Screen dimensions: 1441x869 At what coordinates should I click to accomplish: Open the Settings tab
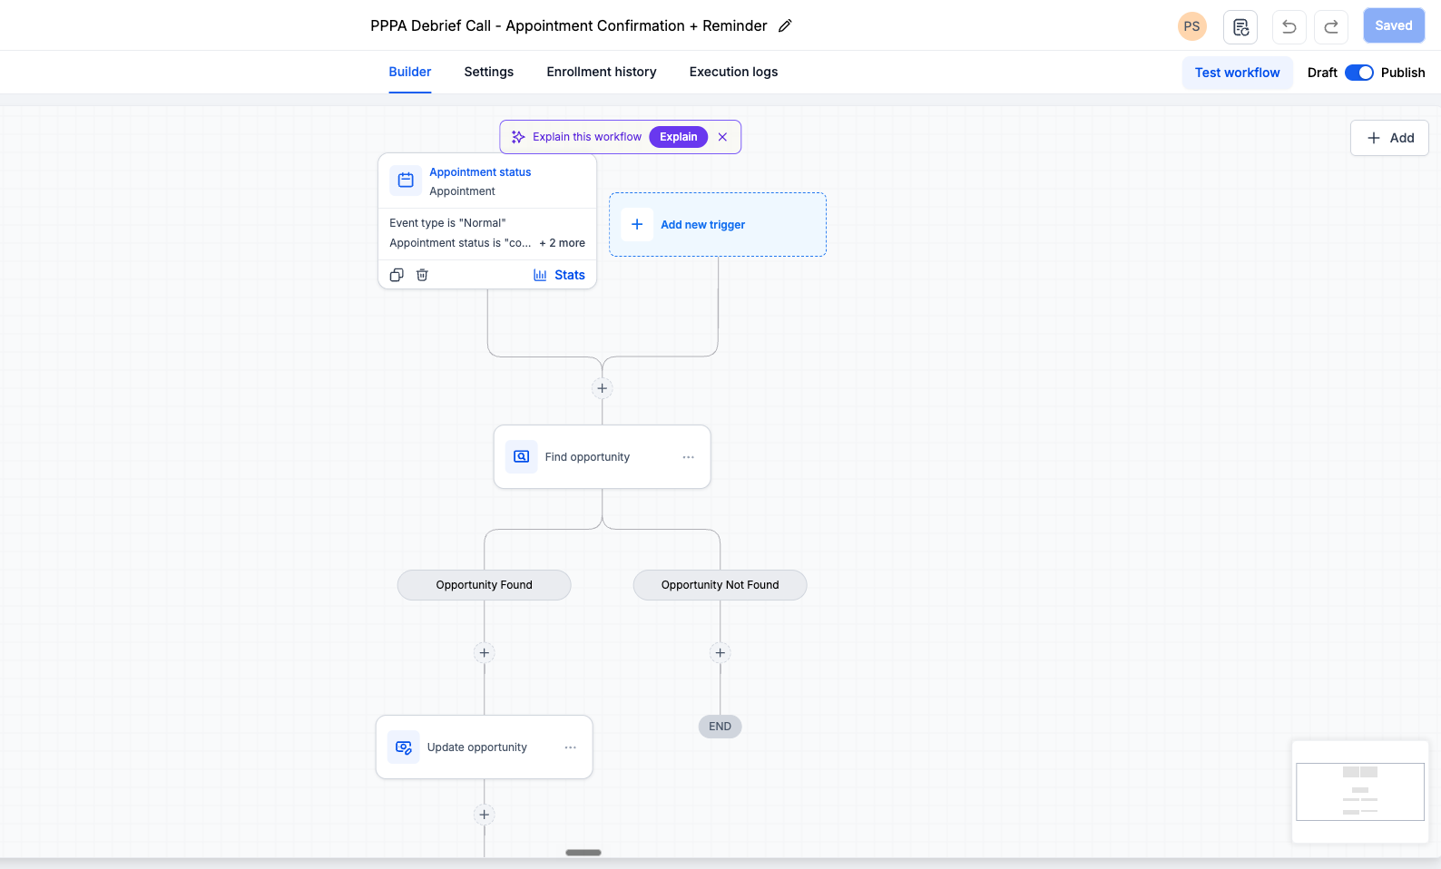tap(489, 72)
